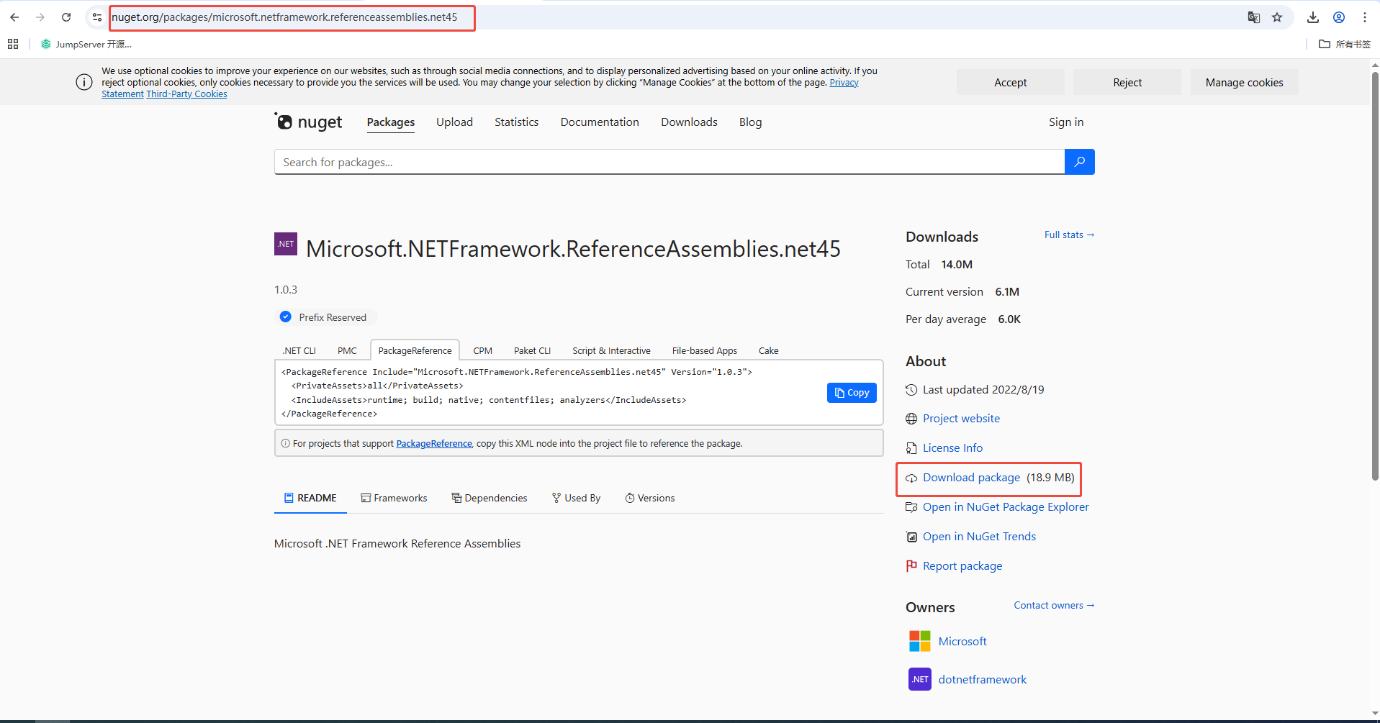Viewport: 1380px width, 723px height.
Task: Accept optional cookies
Action: 1010,82
